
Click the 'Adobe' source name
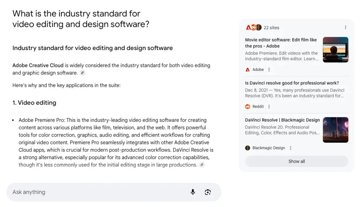258,69
